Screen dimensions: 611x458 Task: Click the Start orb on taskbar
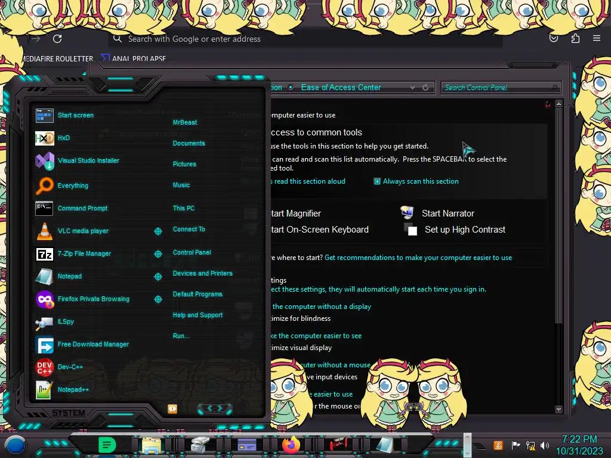pos(16,445)
